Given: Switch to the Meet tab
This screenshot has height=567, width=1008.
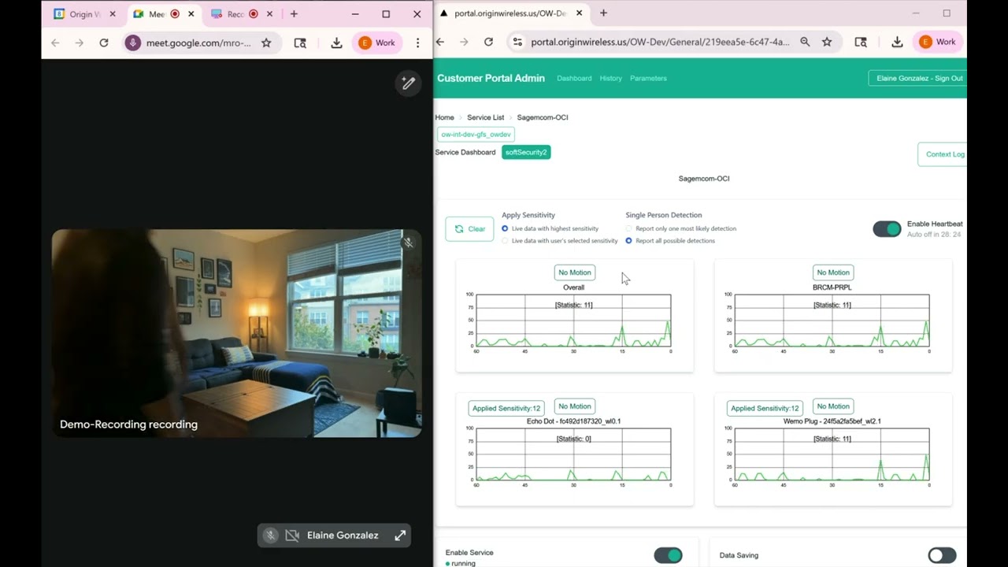Looking at the screenshot, I should pyautogui.click(x=163, y=14).
